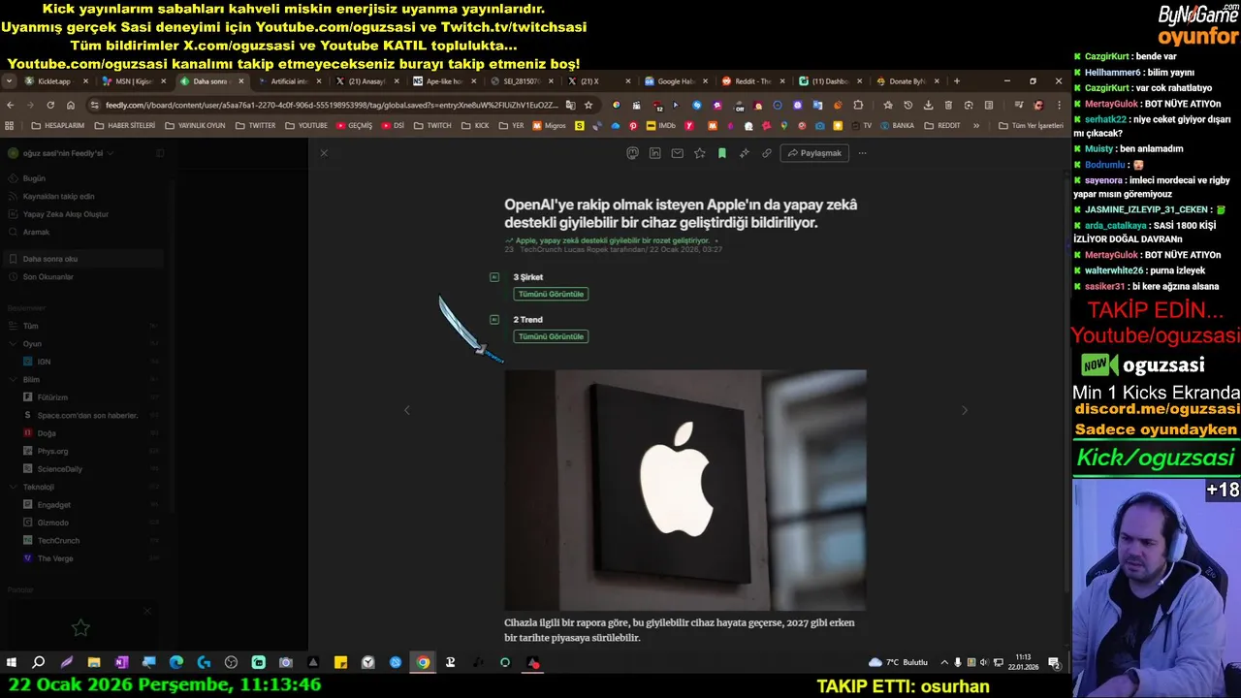Open the article three-dots more menu
This screenshot has height=698, width=1241.
pyautogui.click(x=862, y=153)
